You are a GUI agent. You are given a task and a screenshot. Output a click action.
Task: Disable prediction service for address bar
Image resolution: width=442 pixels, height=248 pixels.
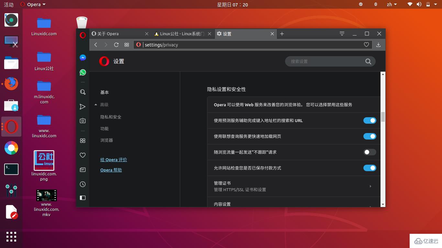pos(370,120)
